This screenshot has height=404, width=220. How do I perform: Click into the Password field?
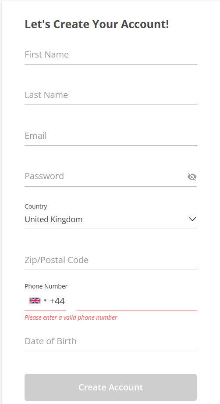coord(105,177)
